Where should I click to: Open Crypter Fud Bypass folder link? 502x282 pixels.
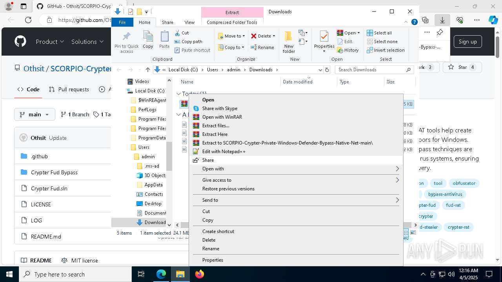[x=54, y=172]
